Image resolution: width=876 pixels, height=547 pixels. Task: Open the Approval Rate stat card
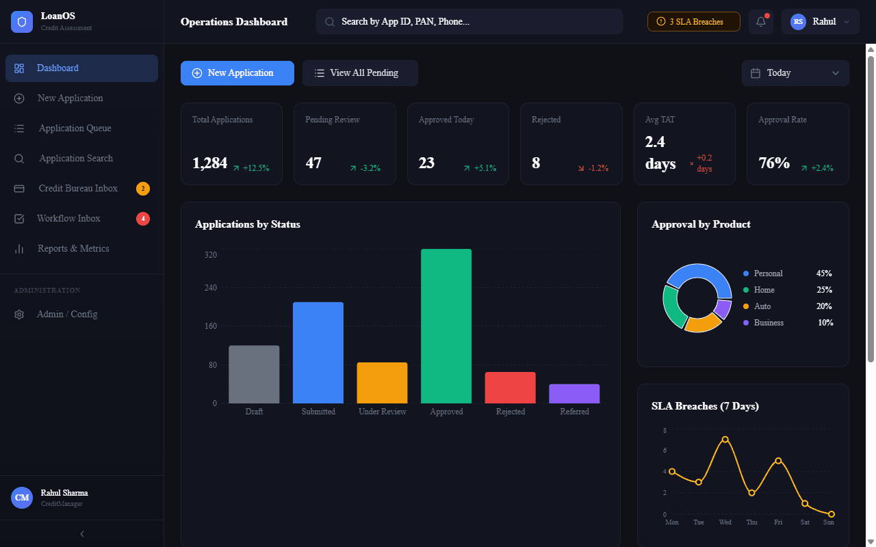[x=798, y=144]
